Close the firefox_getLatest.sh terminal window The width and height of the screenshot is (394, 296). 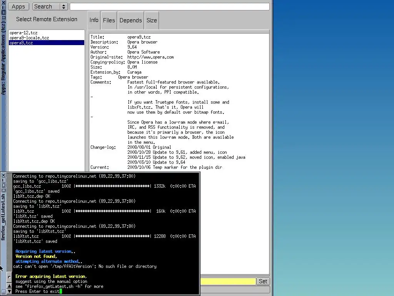tap(3, 175)
